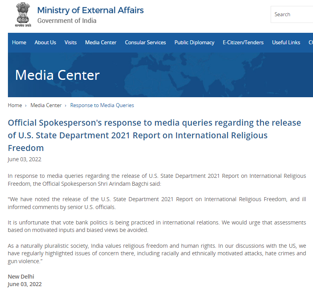Go to Home via breadcrumb
This screenshot has width=313, height=294.
point(15,105)
